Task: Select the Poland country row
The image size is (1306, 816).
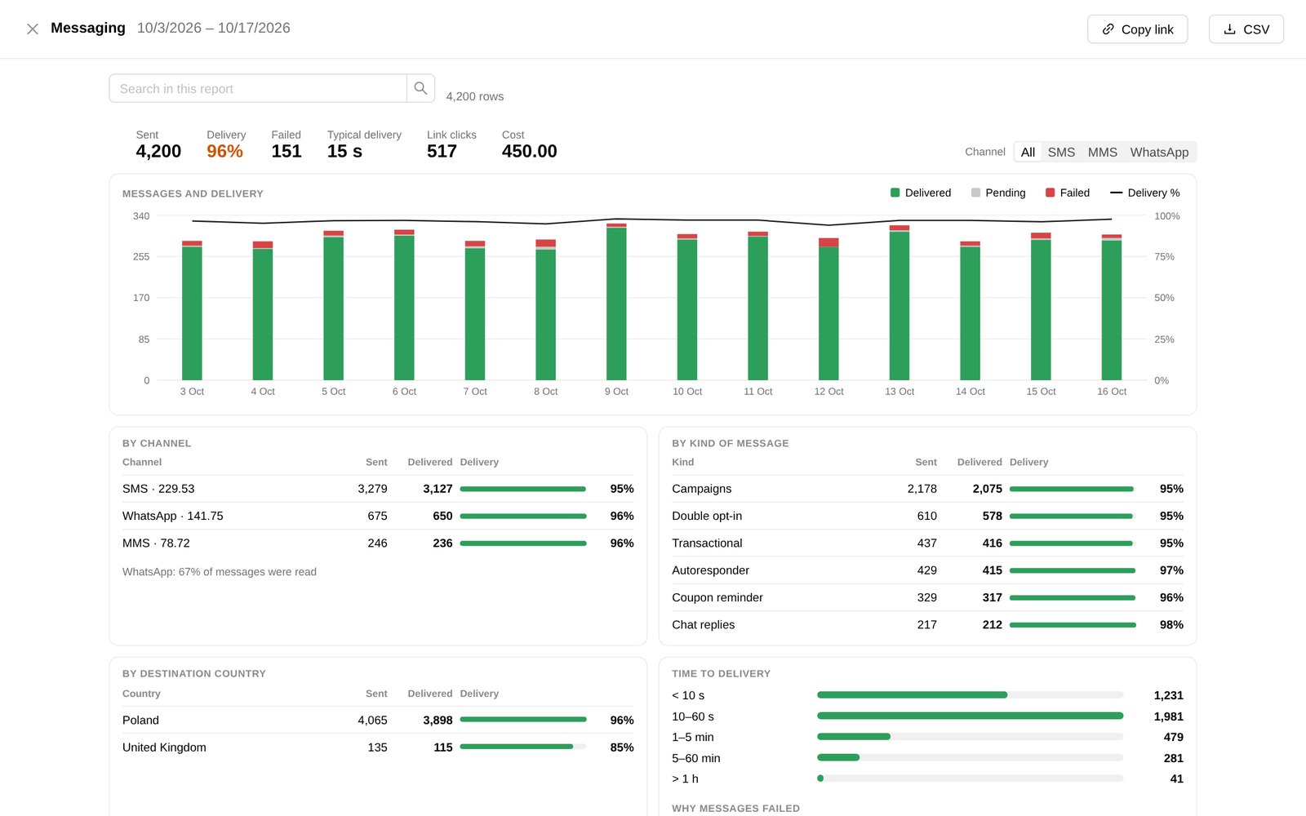Action: click(378, 720)
